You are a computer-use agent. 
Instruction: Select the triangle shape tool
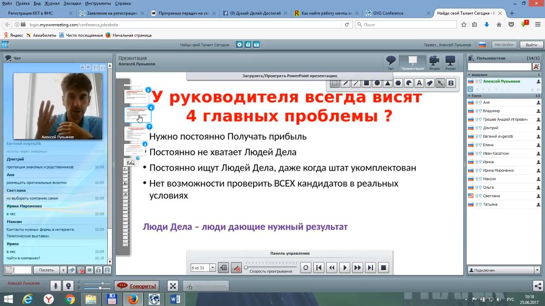click(387, 83)
